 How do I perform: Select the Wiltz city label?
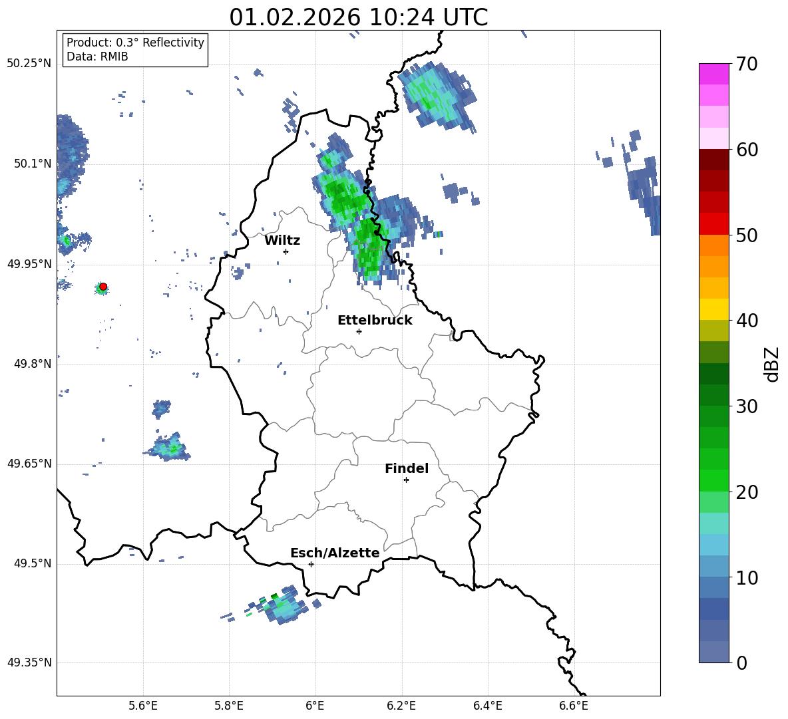[282, 241]
